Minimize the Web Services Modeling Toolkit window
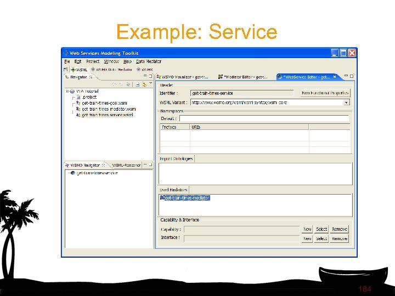The image size is (395, 296). pyautogui.click(x=335, y=53)
